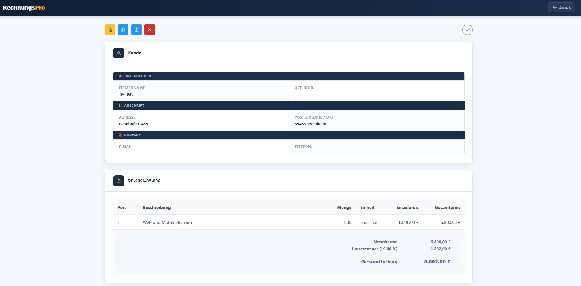Click the Kunde person icon
The height and width of the screenshot is (286, 581).
coord(119,53)
